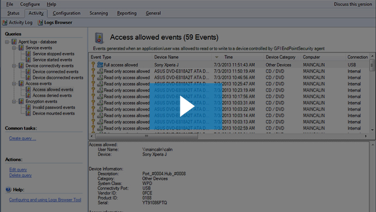The image size is (376, 212).
Task: Switch to the Status tab
Action: (13, 13)
